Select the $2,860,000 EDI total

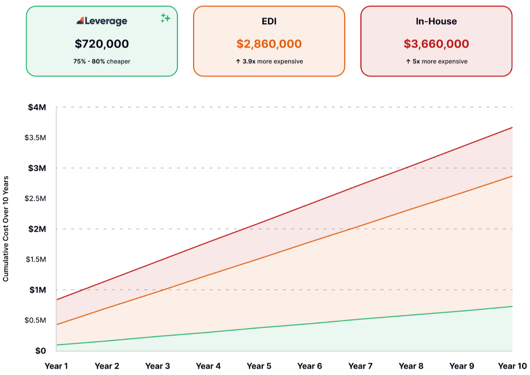pos(269,44)
